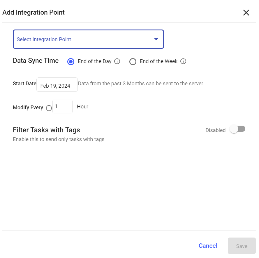Cancel adding the integration point
Image resolution: width=259 pixels, height=258 pixels.
click(208, 246)
